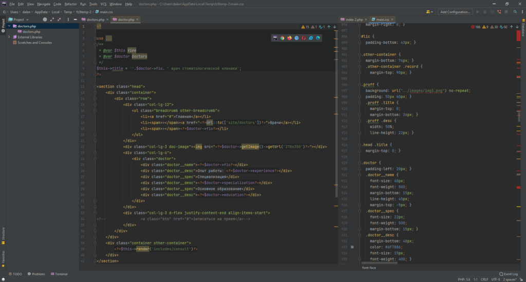The height and width of the screenshot is (282, 526).
Task: Toggle the Structure tool window
Action: (x=3, y=231)
